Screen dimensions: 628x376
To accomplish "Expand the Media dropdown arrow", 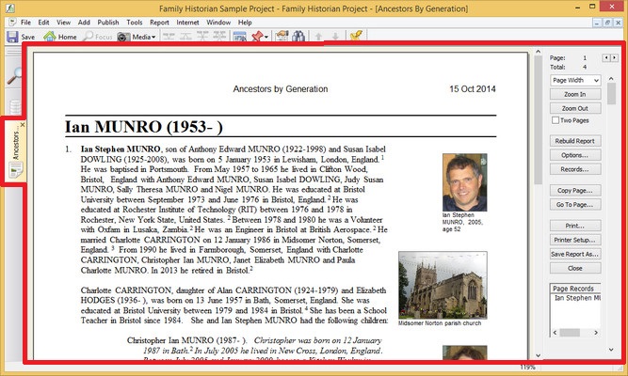I will click(154, 37).
